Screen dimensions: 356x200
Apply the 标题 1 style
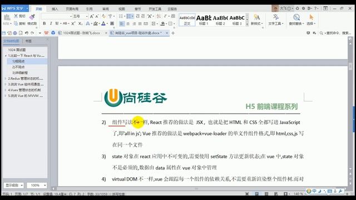tap(204, 20)
